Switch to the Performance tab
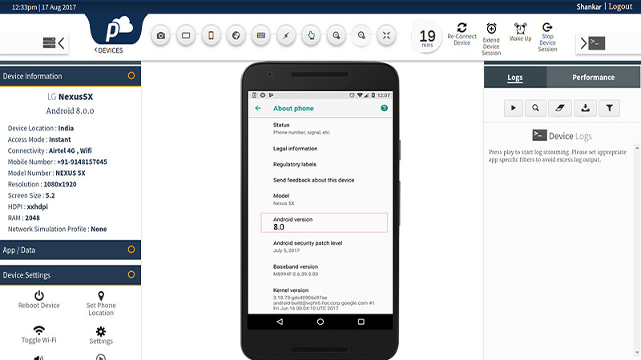The width and height of the screenshot is (641, 360). [593, 77]
